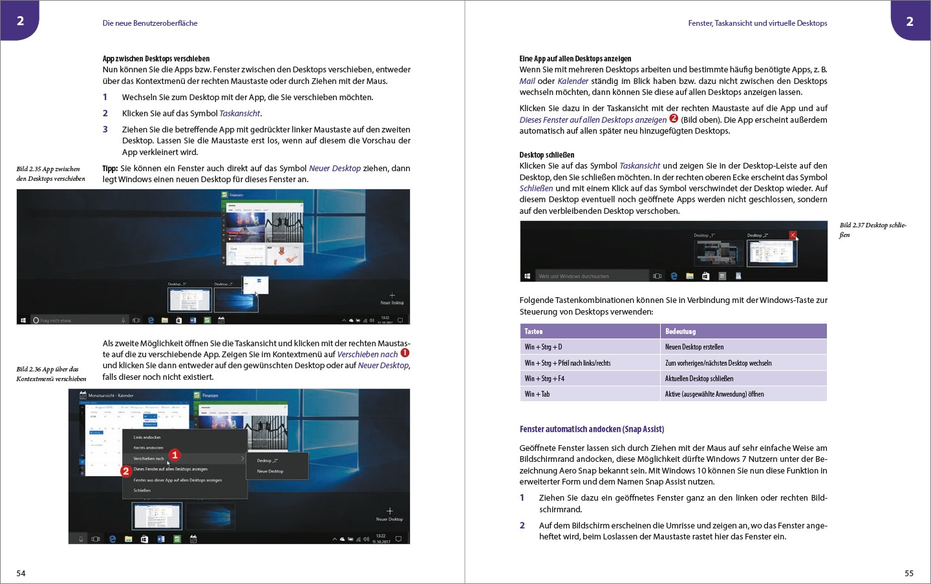Click the microphone icon in the 'Frag mich etwas' box

[x=123, y=320]
